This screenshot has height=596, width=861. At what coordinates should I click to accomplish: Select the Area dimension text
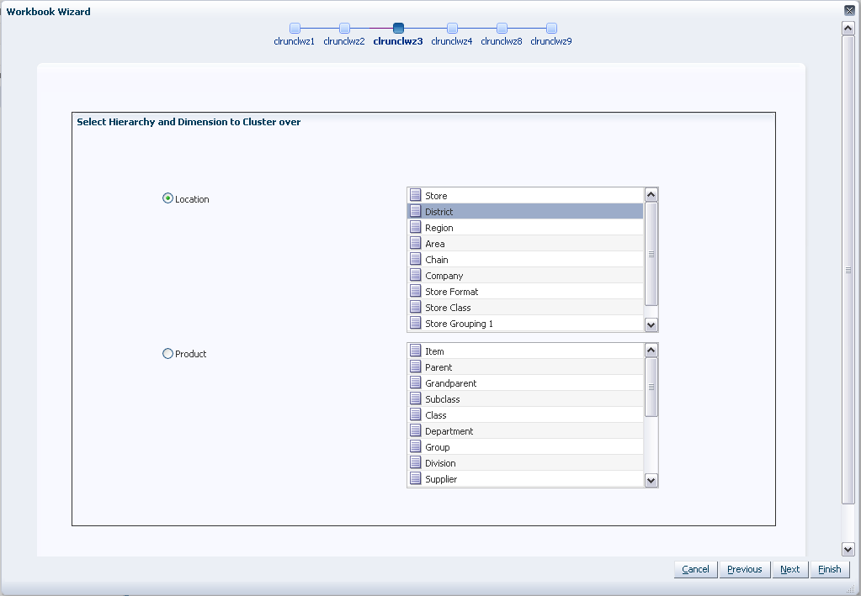pos(435,244)
